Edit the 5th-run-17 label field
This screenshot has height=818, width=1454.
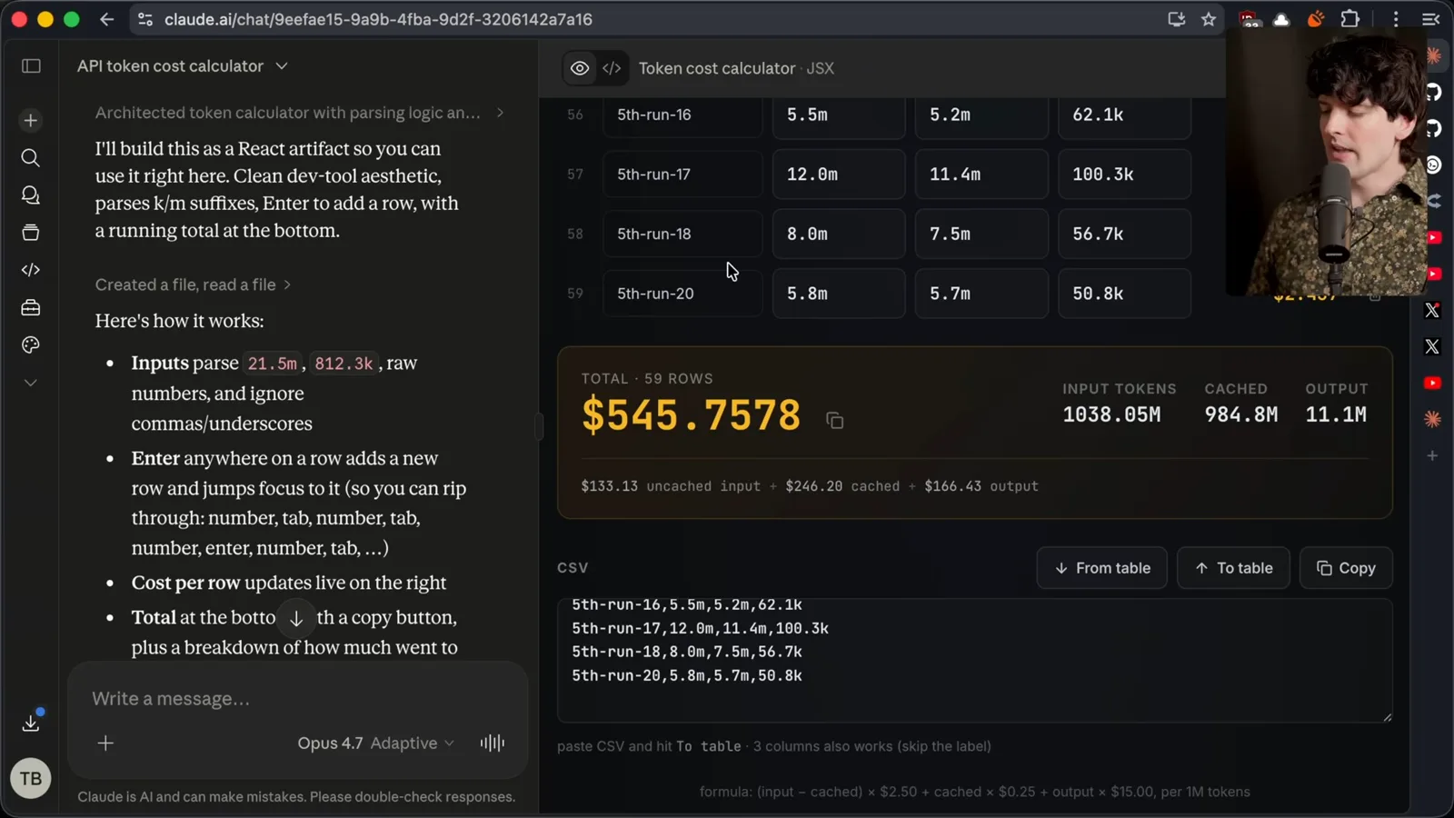[682, 175]
